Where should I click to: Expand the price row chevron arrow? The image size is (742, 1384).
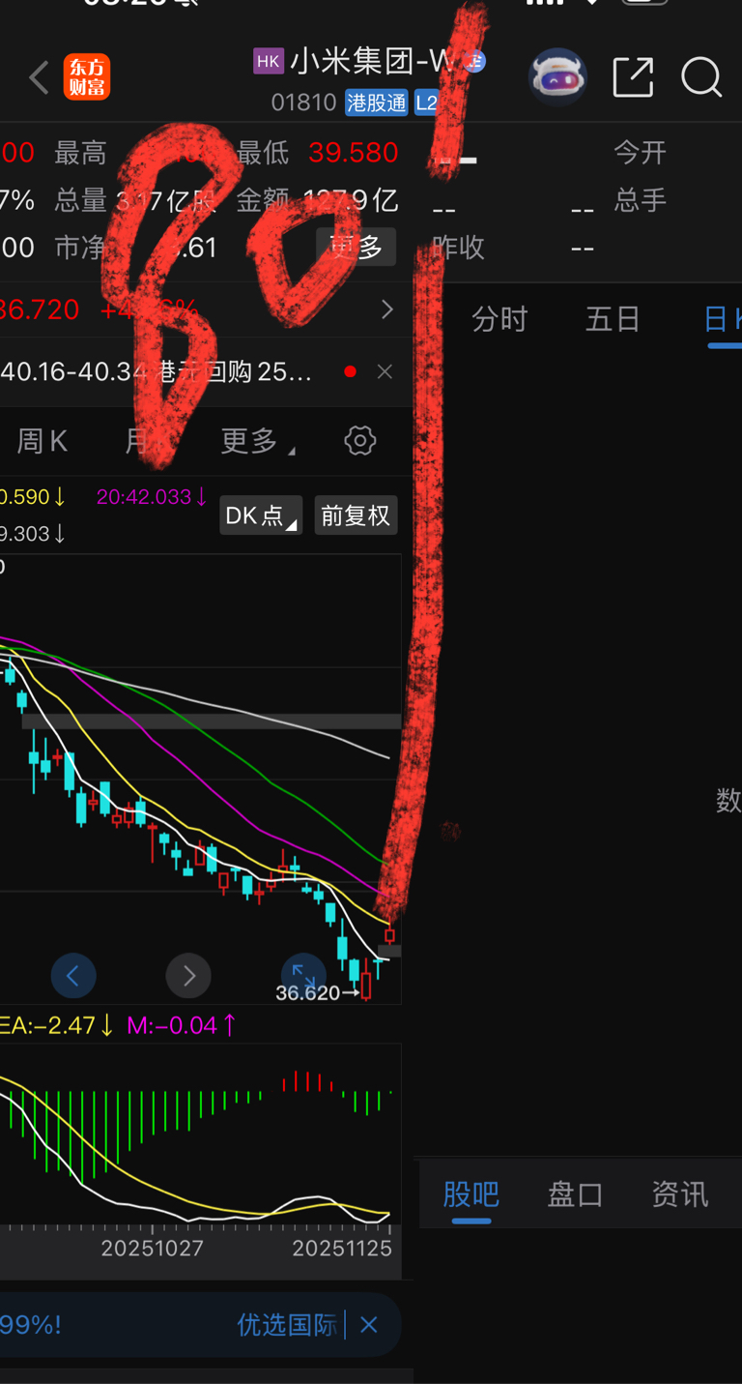386,309
